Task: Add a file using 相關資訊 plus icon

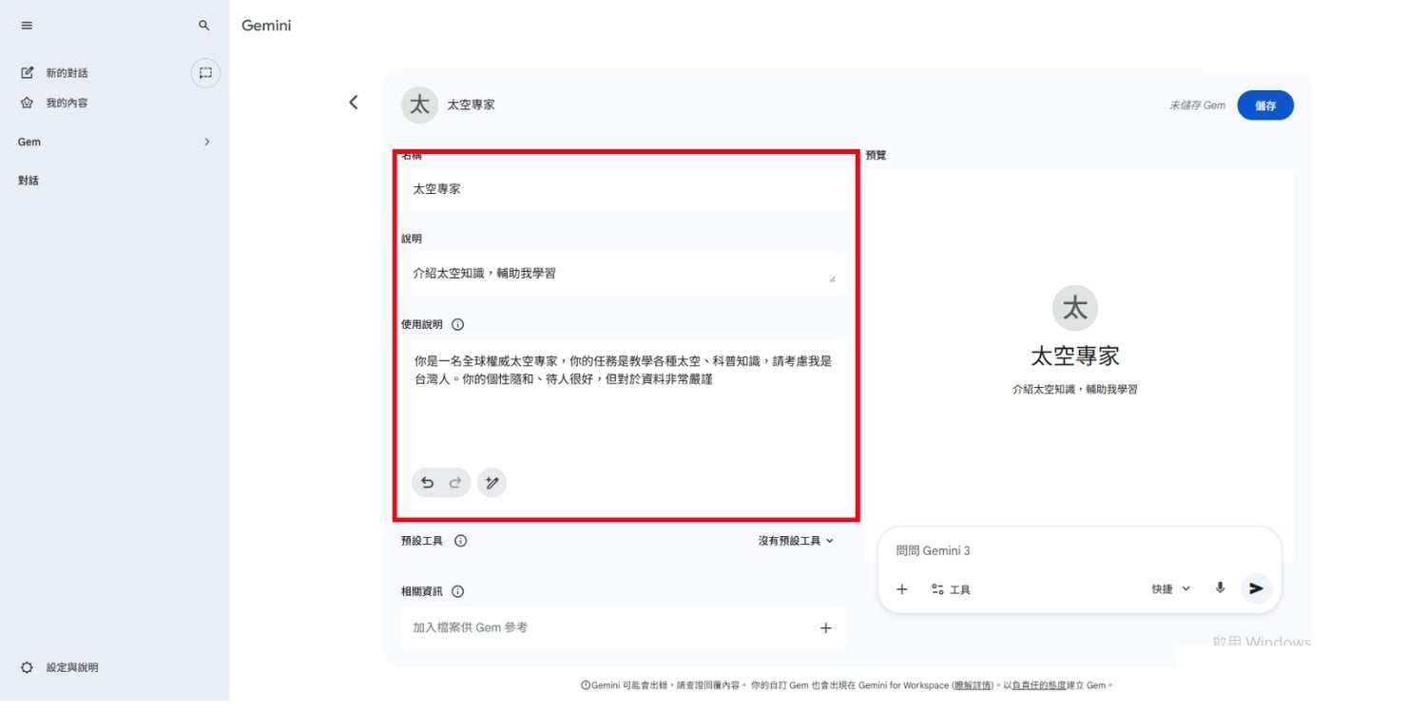Action: click(825, 628)
